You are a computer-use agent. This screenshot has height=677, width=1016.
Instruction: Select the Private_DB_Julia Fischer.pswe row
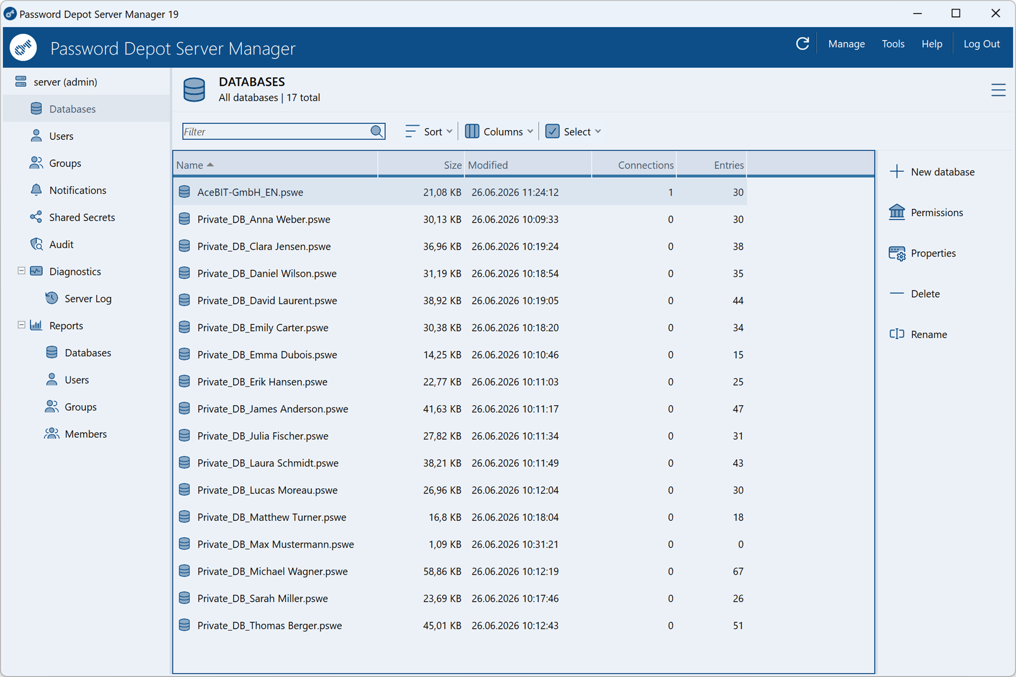[460, 436]
